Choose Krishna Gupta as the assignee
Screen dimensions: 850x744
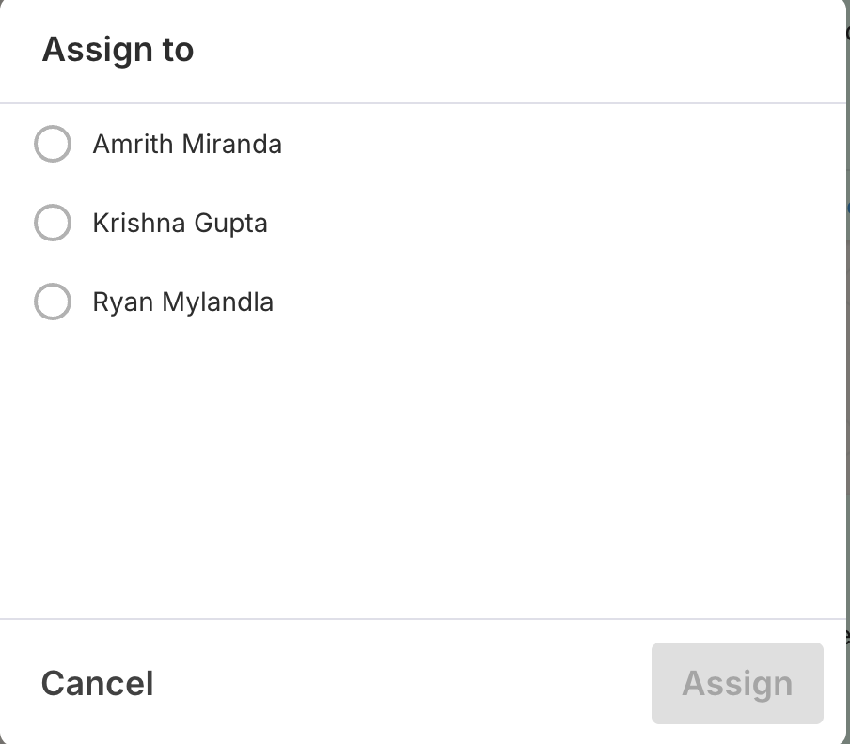(x=53, y=224)
